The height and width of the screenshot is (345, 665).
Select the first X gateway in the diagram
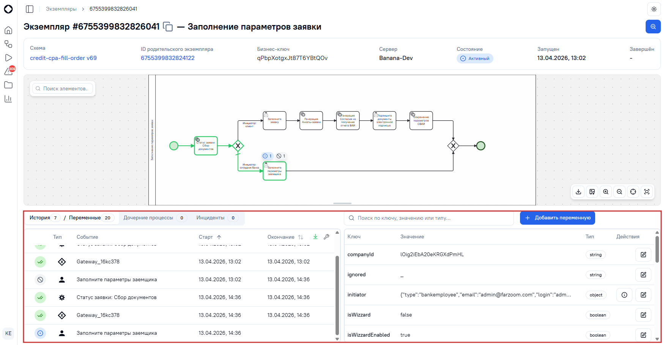click(238, 146)
